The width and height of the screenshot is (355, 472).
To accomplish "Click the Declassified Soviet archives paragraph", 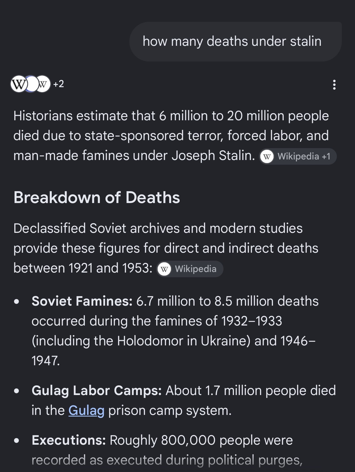I will [166, 248].
